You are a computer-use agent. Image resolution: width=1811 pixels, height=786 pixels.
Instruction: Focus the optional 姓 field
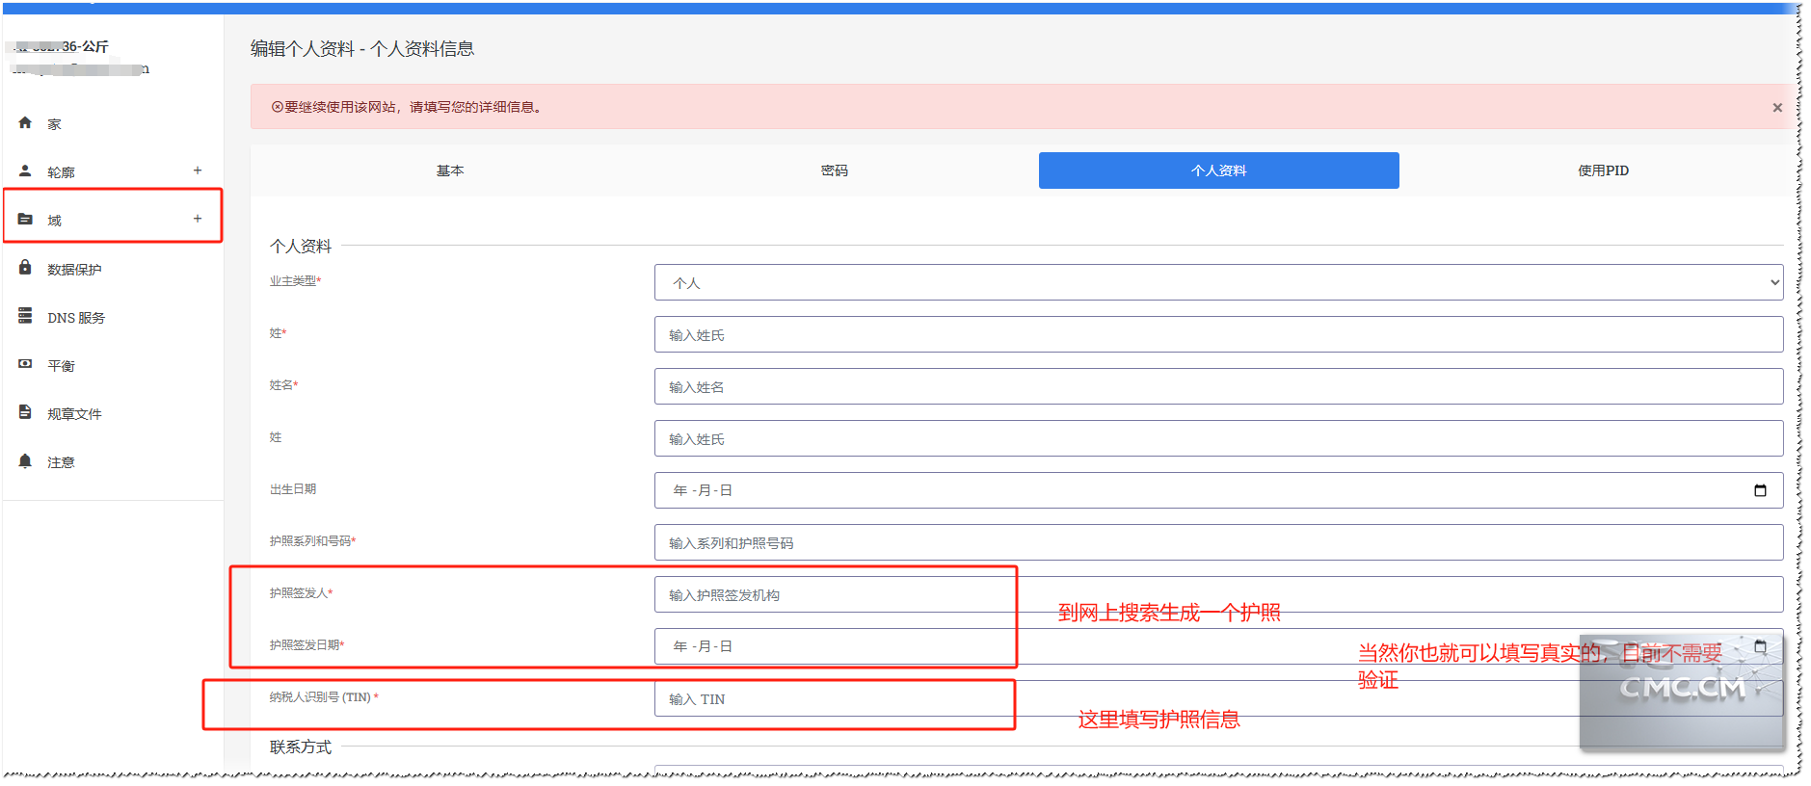[1218, 438]
